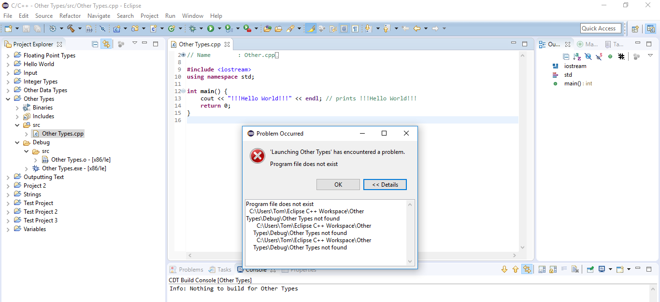This screenshot has width=660, height=302.
Task: Toggle Link with Editor in Project Explorer
Action: (106, 44)
